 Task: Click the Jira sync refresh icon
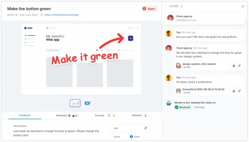(x=146, y=128)
